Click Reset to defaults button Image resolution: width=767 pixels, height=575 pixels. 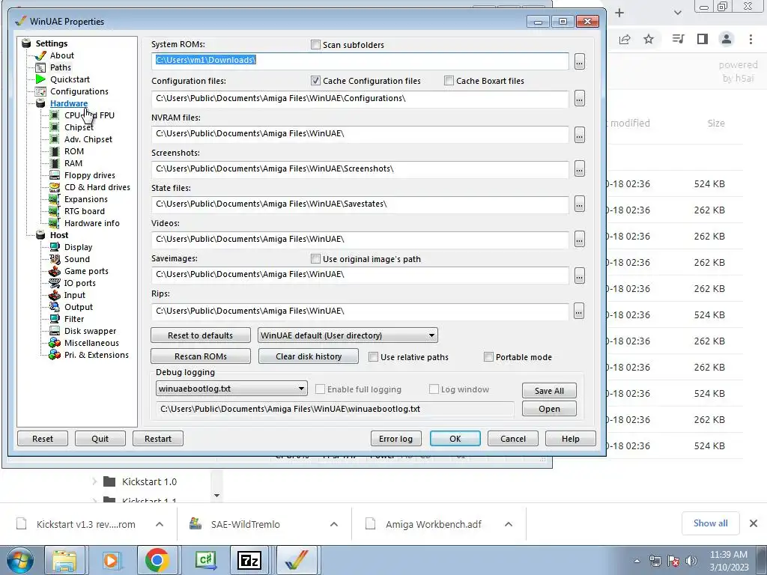[201, 335]
